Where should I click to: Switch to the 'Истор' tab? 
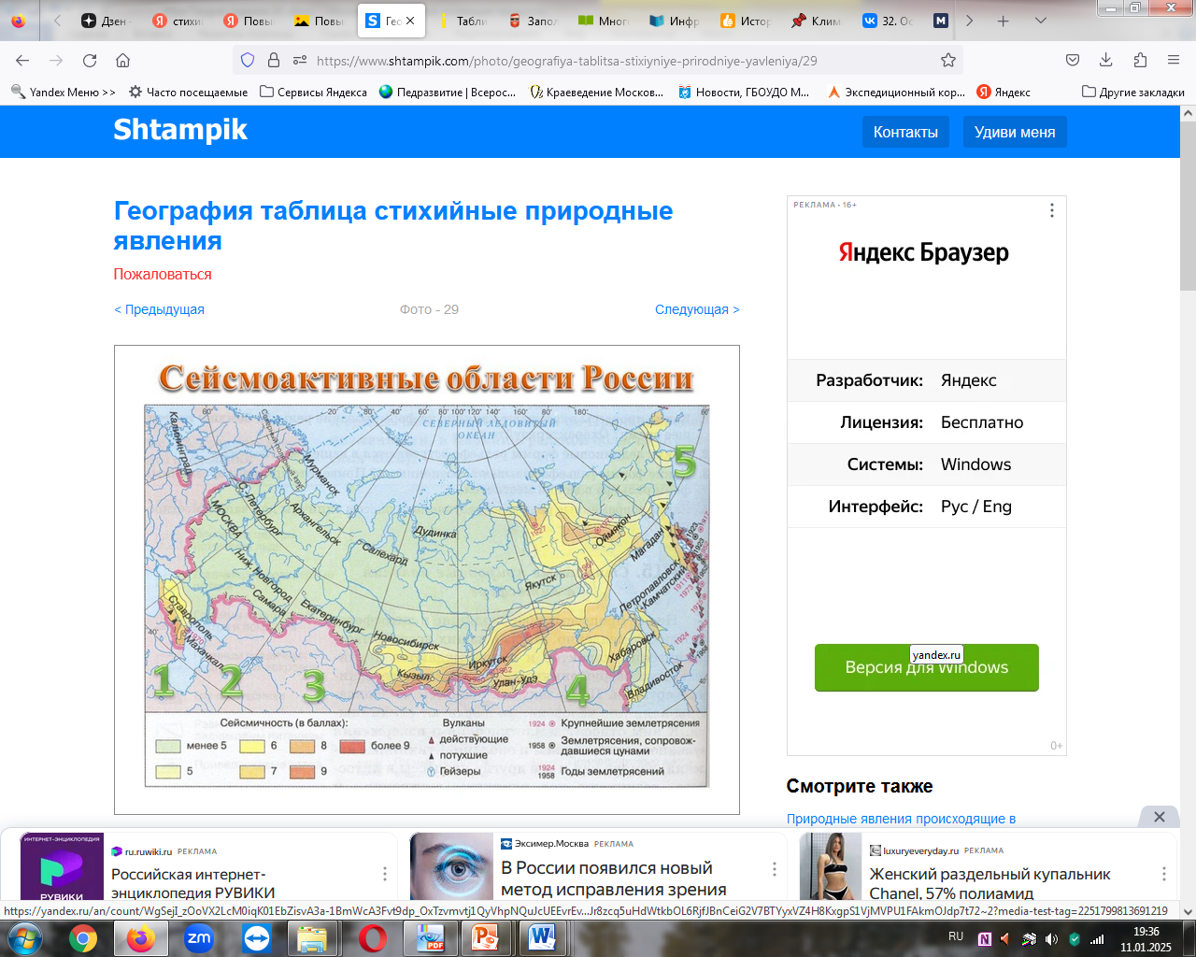(x=747, y=21)
